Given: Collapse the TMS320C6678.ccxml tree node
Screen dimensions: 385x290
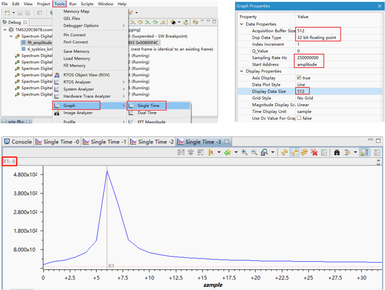Looking at the screenshot, I should (x=5, y=30).
